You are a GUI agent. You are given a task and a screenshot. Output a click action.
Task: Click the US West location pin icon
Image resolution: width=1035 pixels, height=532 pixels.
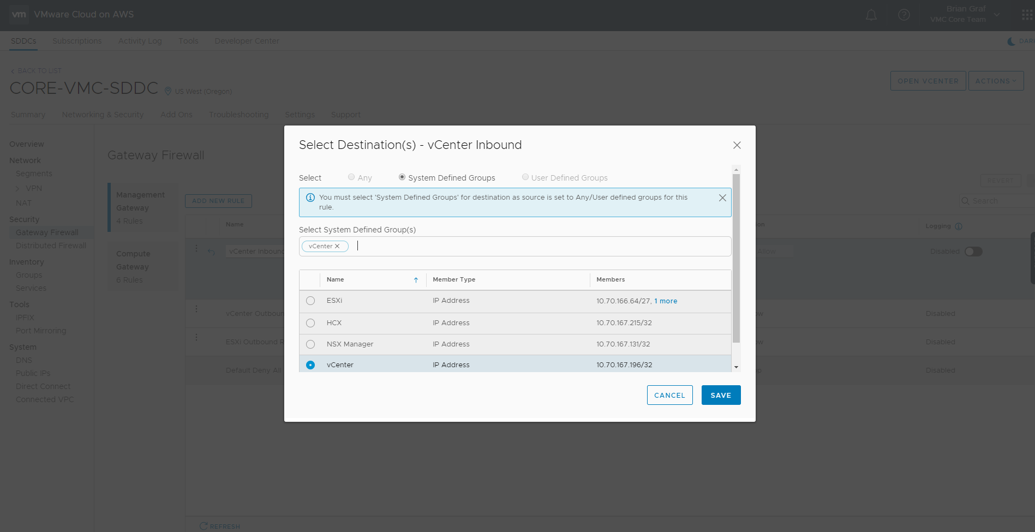168,91
